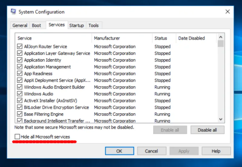Toggle the BitLocker Drive Encryption Service checkbox
Viewport: 242px width, 167px height.
(x=20, y=107)
